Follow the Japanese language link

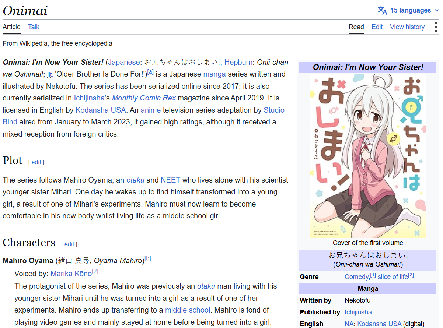pyautogui.click(x=124, y=62)
